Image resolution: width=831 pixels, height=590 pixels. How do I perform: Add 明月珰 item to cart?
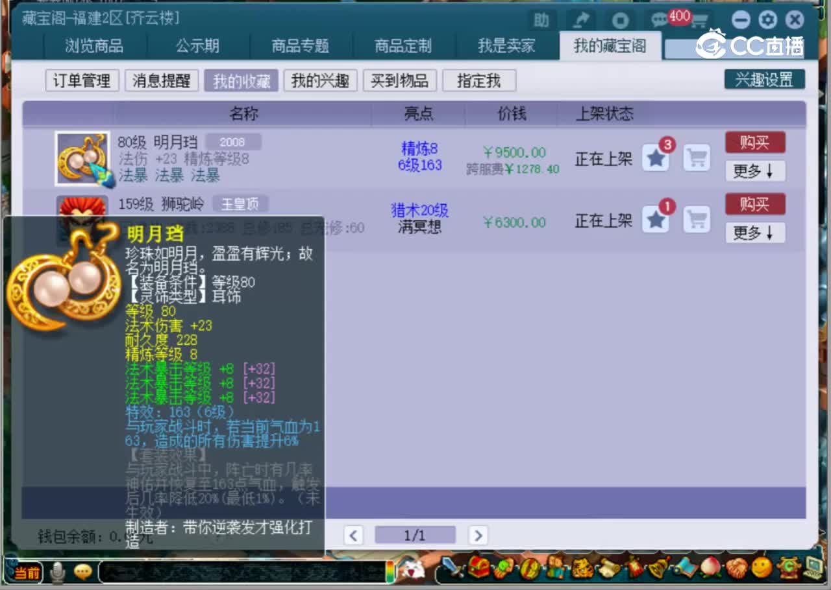pos(697,158)
